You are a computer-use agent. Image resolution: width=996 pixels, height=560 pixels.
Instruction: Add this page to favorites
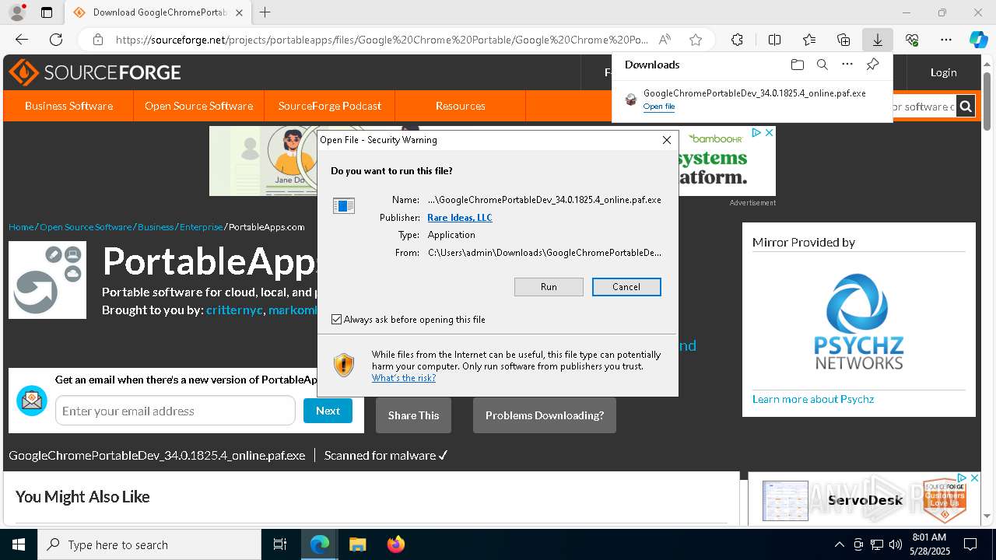[696, 40]
